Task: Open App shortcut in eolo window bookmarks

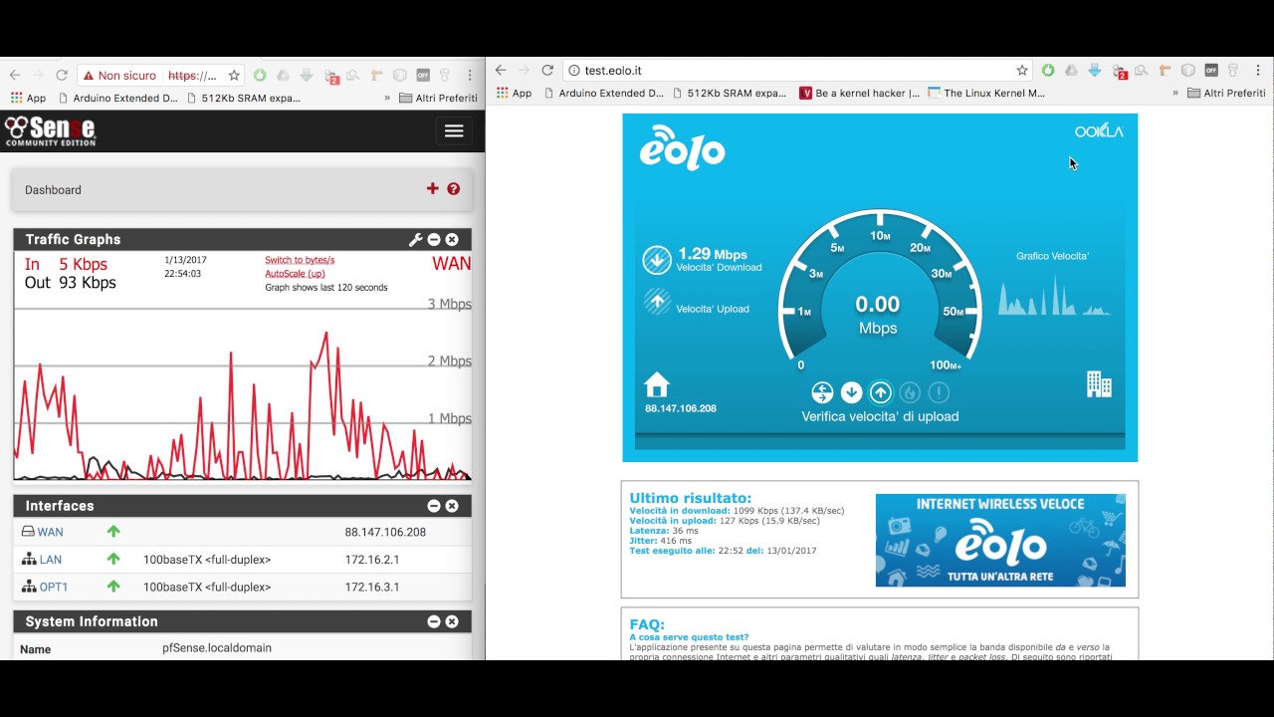Action: [514, 94]
